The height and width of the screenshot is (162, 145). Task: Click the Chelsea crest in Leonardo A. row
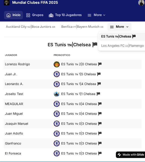[57, 84]
